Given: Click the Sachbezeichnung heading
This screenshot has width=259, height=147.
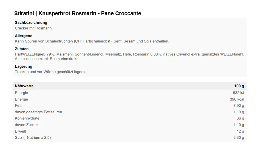Looking at the screenshot, I should pos(31,23).
